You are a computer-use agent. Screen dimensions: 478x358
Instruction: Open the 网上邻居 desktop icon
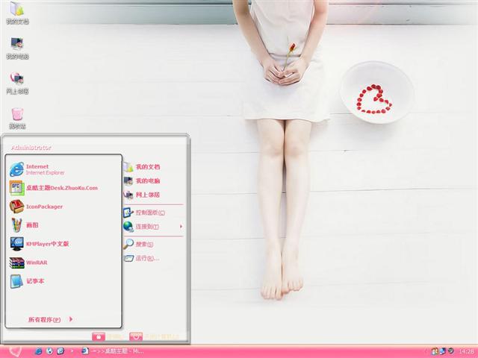click(x=17, y=83)
